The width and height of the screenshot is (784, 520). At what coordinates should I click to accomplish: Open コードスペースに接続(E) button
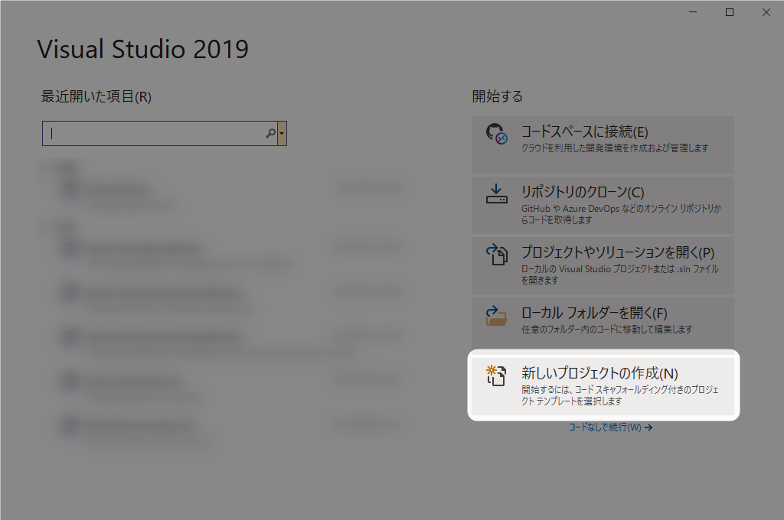[603, 145]
